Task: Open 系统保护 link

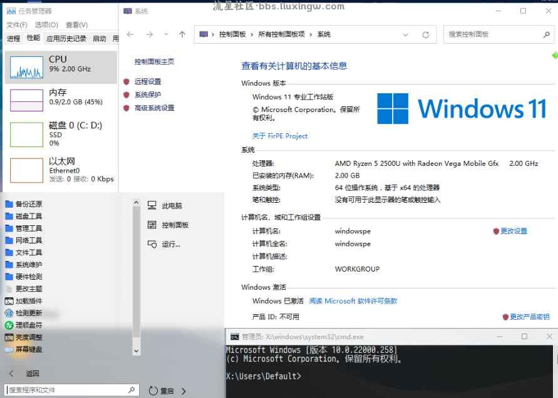Action: [x=148, y=94]
